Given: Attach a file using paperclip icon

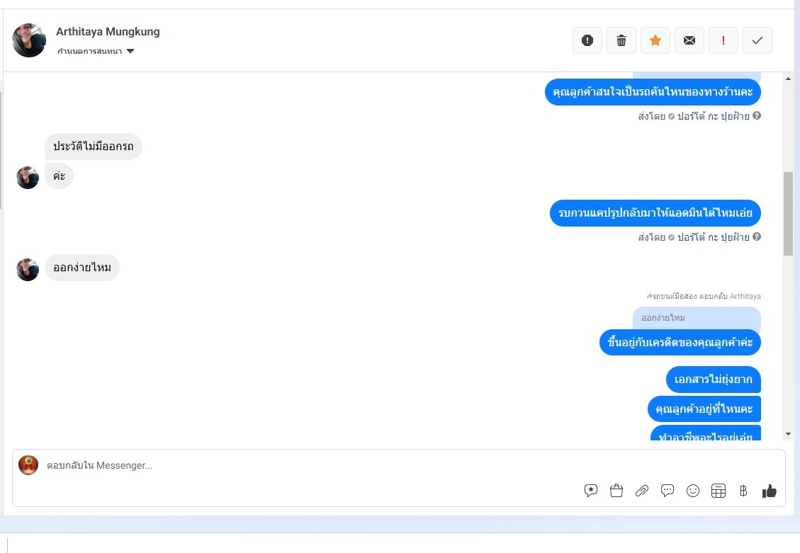Looking at the screenshot, I should tap(642, 491).
